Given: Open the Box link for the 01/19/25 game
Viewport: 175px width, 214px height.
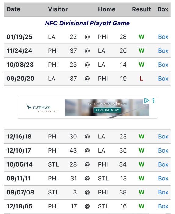Looking at the screenshot, I should click(x=163, y=37).
